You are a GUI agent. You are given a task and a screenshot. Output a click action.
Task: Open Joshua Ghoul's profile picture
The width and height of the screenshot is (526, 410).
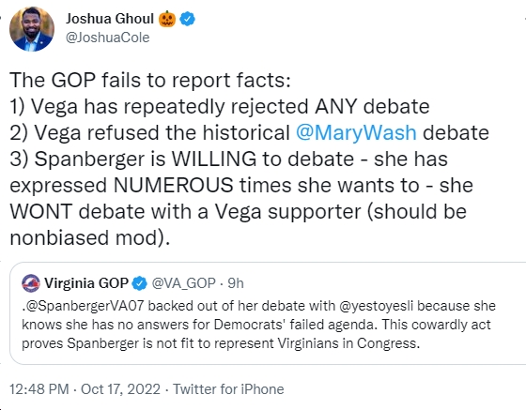point(32,29)
